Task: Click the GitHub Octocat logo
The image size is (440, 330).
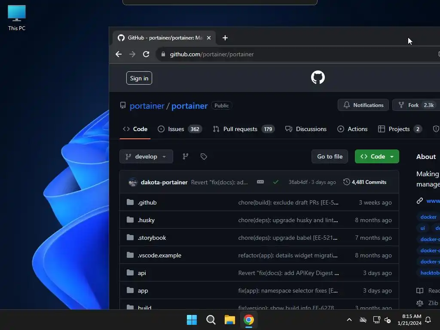Action: click(x=318, y=77)
